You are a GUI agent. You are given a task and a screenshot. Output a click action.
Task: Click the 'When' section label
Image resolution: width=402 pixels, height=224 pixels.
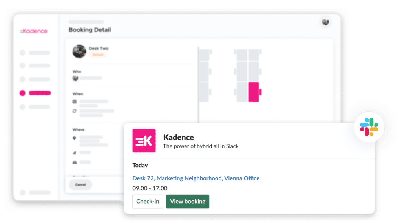(78, 94)
